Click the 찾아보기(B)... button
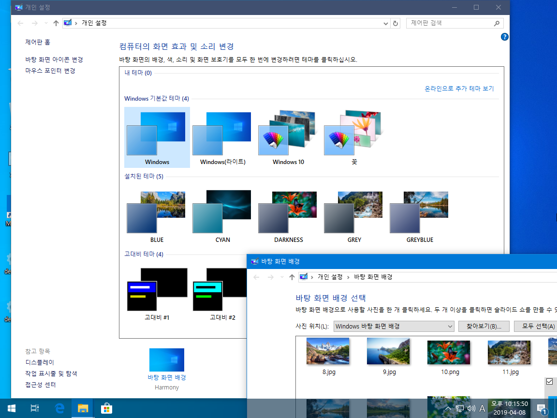This screenshot has width=557, height=418. pyautogui.click(x=484, y=326)
